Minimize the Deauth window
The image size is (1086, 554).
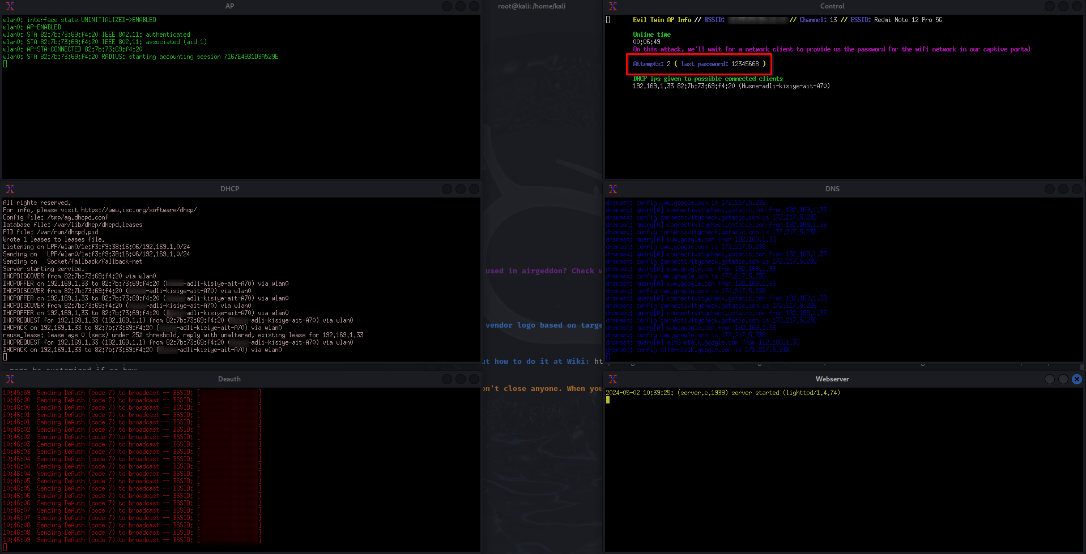[x=447, y=379]
